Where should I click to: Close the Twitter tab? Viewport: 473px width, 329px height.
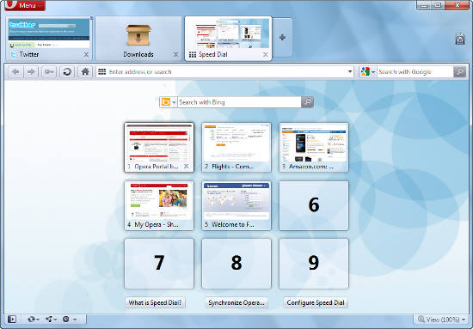(86, 54)
